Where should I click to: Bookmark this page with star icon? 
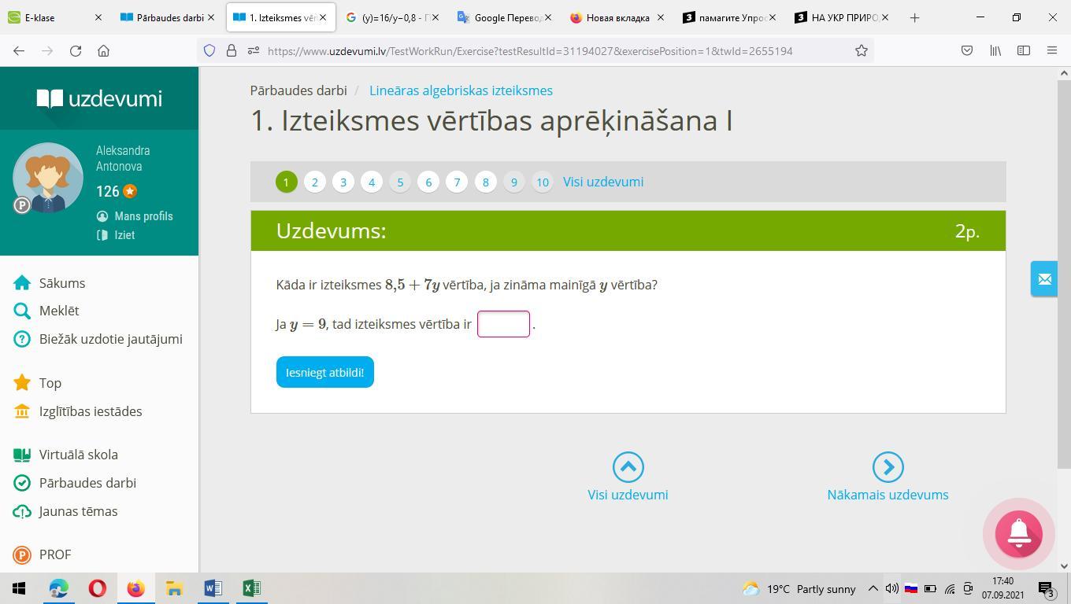(862, 50)
